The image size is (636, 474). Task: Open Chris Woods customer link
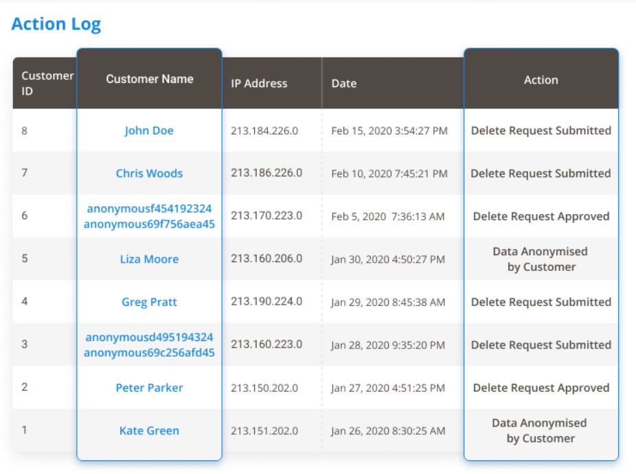(x=149, y=174)
